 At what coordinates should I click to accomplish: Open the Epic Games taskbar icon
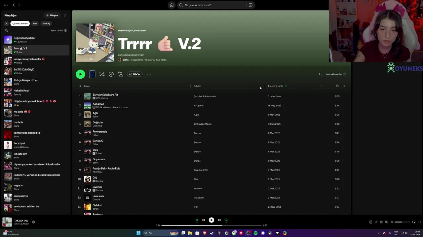click(x=219, y=233)
